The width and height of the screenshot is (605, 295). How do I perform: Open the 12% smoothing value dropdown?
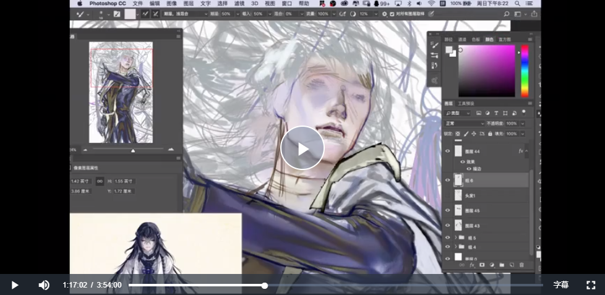(376, 14)
